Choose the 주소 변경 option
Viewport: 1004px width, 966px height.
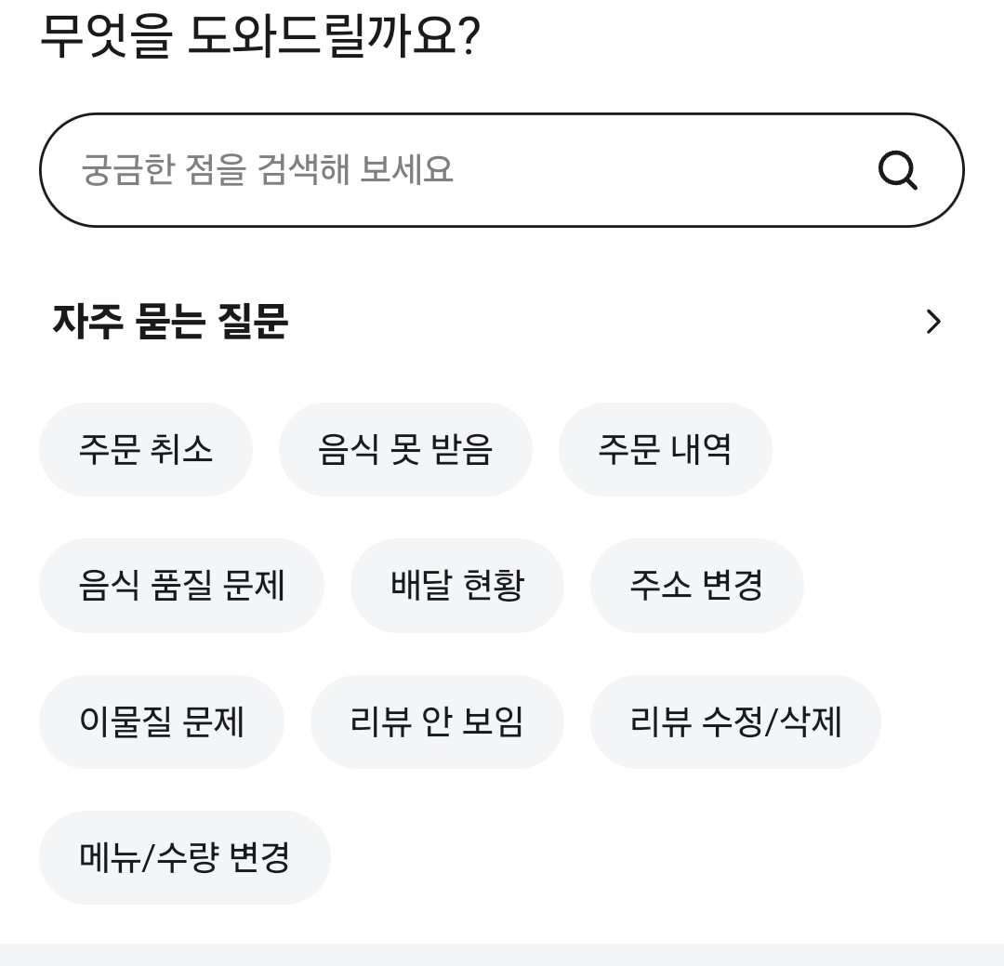(x=696, y=585)
